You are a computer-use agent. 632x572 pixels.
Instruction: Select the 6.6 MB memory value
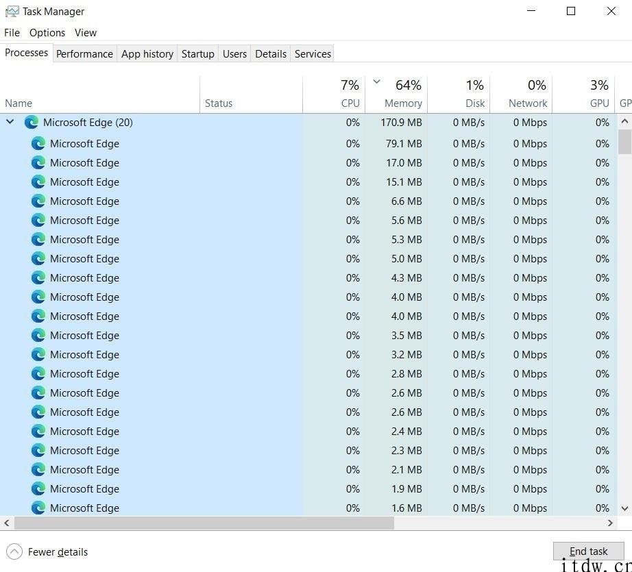pos(406,201)
